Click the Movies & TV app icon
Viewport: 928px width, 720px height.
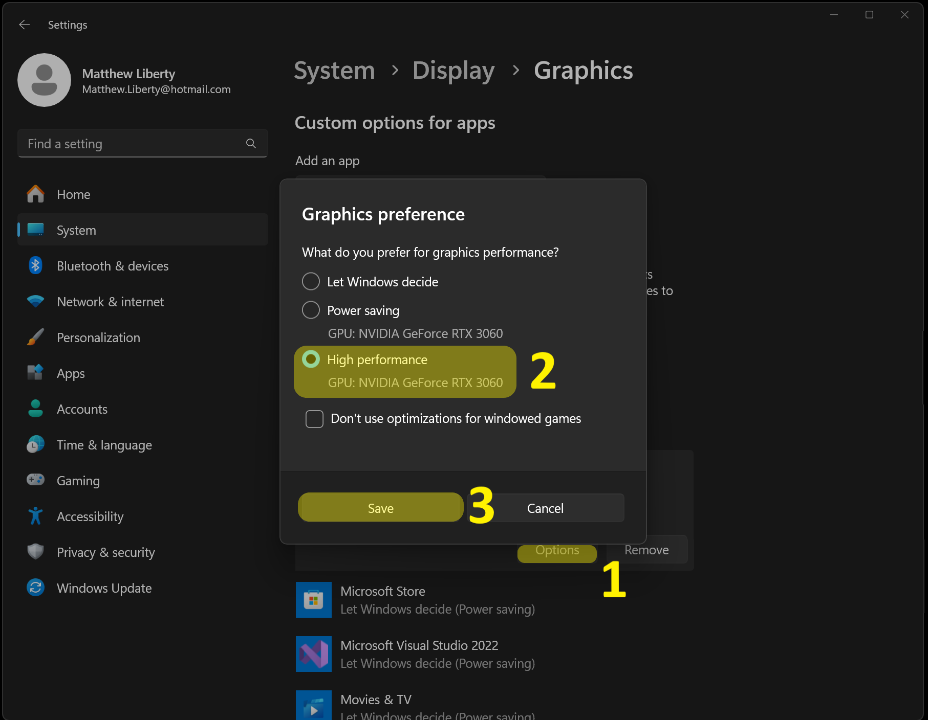(x=314, y=706)
